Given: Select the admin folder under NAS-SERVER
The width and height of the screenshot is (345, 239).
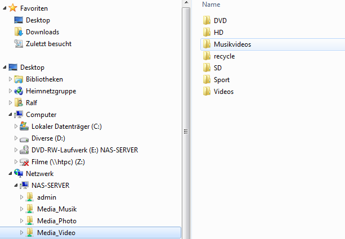Looking at the screenshot, I should click(x=46, y=197).
